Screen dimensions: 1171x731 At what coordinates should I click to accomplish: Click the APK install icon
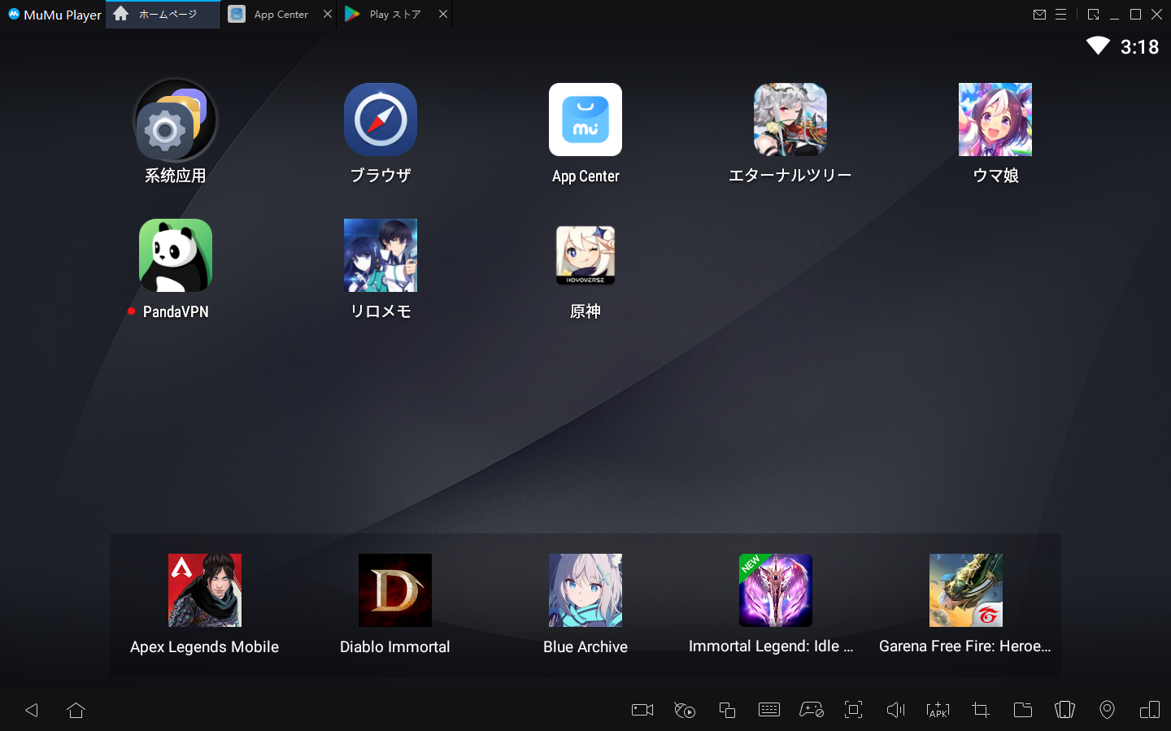point(938,710)
